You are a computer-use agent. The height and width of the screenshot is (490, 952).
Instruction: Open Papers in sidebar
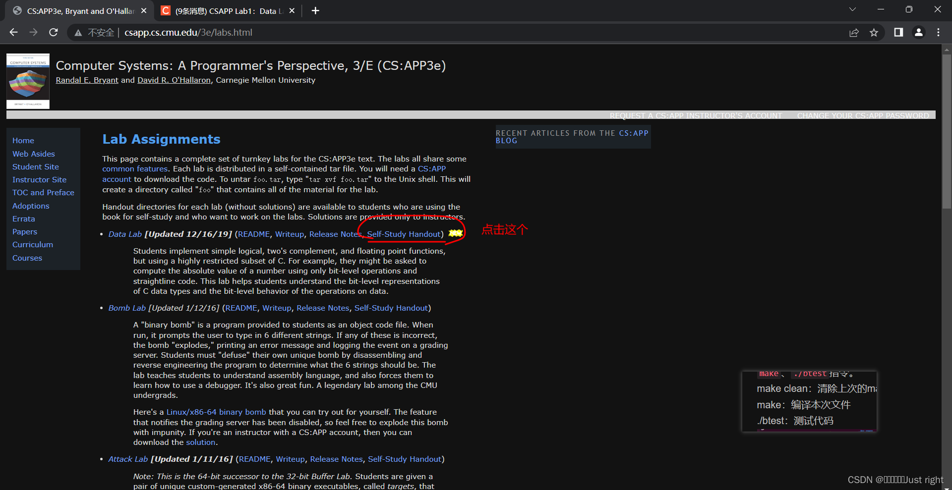tap(25, 232)
